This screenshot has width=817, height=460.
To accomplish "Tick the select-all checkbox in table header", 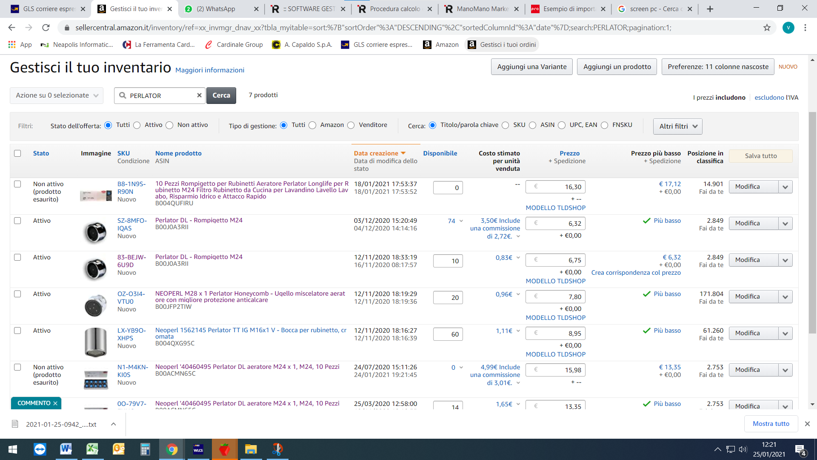I will coord(17,153).
